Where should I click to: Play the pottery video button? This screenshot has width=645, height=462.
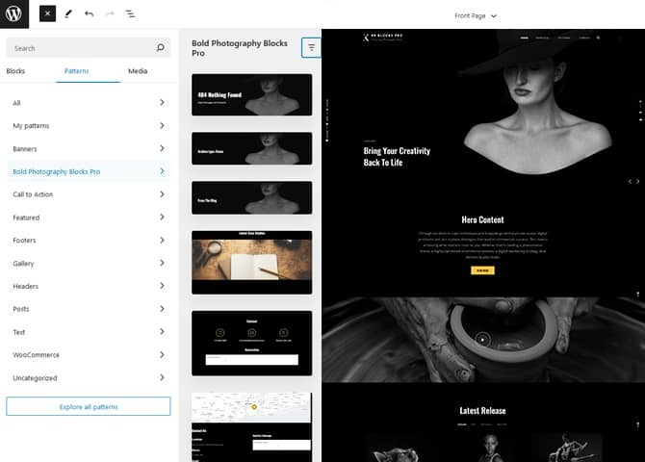pyautogui.click(x=482, y=339)
